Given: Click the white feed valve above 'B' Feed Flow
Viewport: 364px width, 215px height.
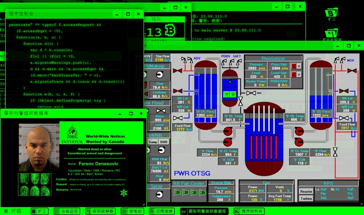Looking at the screenshot, I should [344, 118].
